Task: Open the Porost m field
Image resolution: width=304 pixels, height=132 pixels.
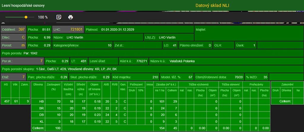Action: (13, 46)
